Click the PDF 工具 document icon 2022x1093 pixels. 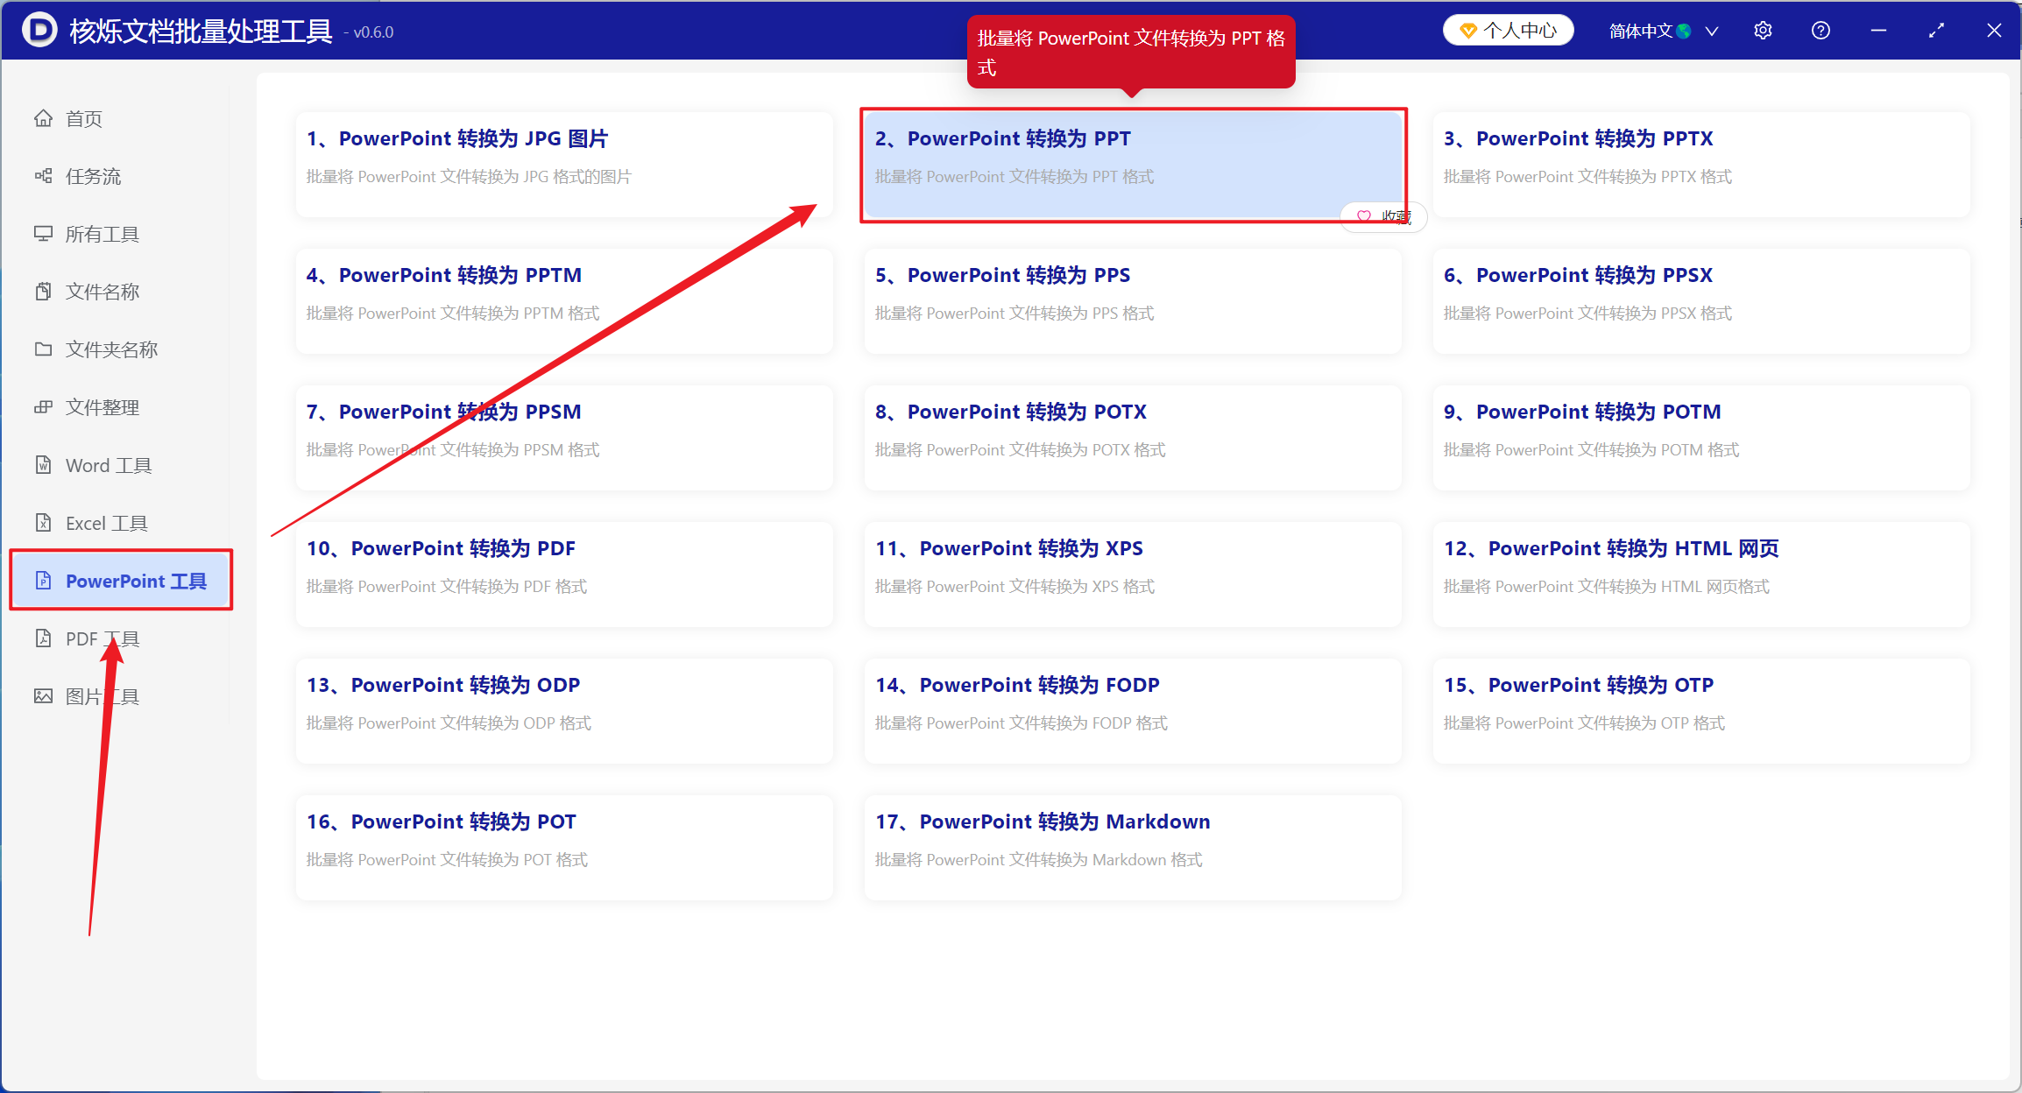pyautogui.click(x=43, y=638)
